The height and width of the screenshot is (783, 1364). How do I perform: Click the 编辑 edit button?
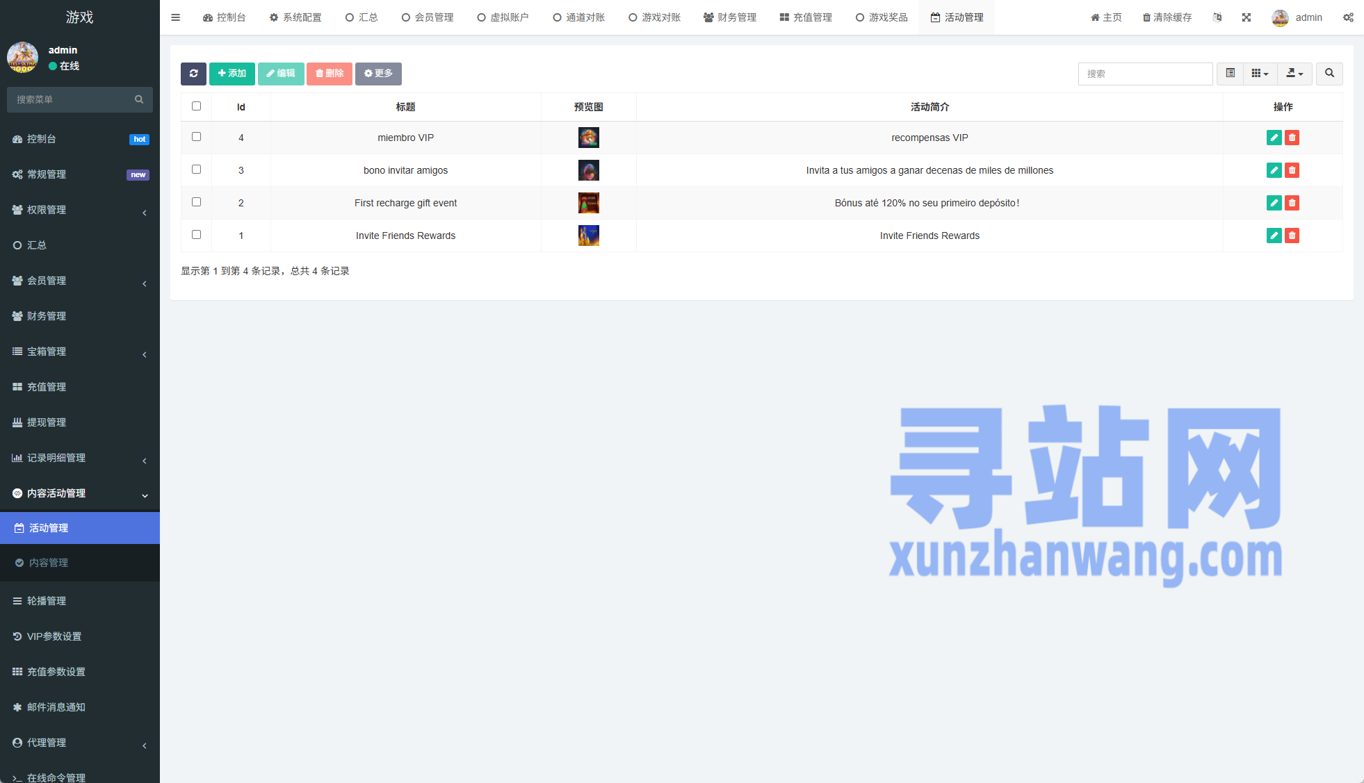[x=281, y=74]
